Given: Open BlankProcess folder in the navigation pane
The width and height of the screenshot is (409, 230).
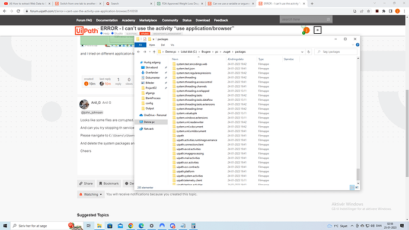Looking at the screenshot, I should click(152, 98).
